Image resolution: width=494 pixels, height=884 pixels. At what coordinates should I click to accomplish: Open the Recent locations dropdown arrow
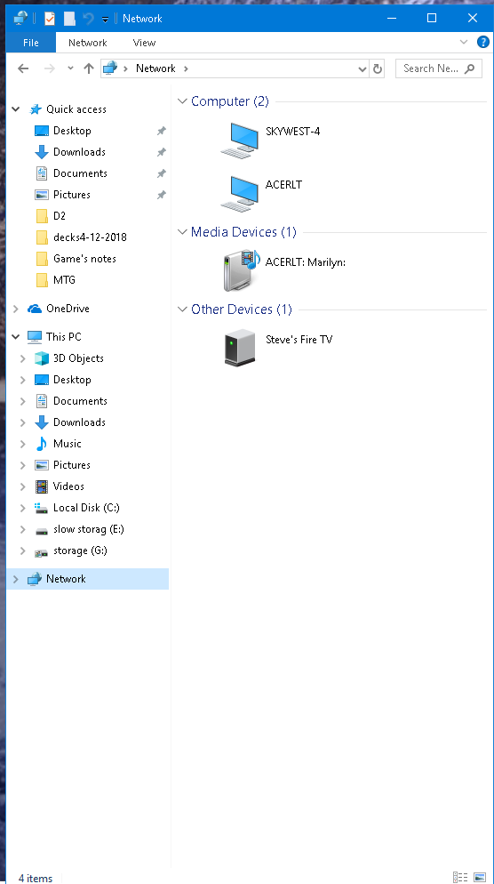70,68
